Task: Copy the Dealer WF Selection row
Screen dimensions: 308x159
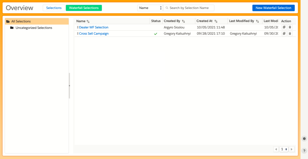Action: 284,27
